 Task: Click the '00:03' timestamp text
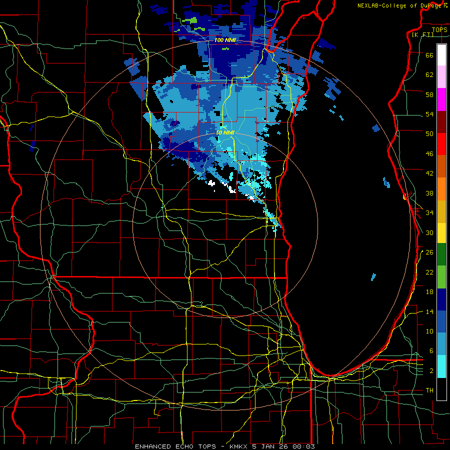tap(304, 446)
